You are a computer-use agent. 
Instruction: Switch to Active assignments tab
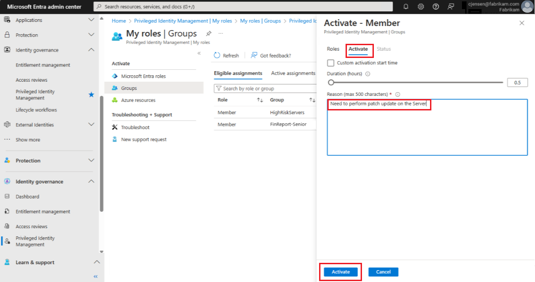(293, 73)
